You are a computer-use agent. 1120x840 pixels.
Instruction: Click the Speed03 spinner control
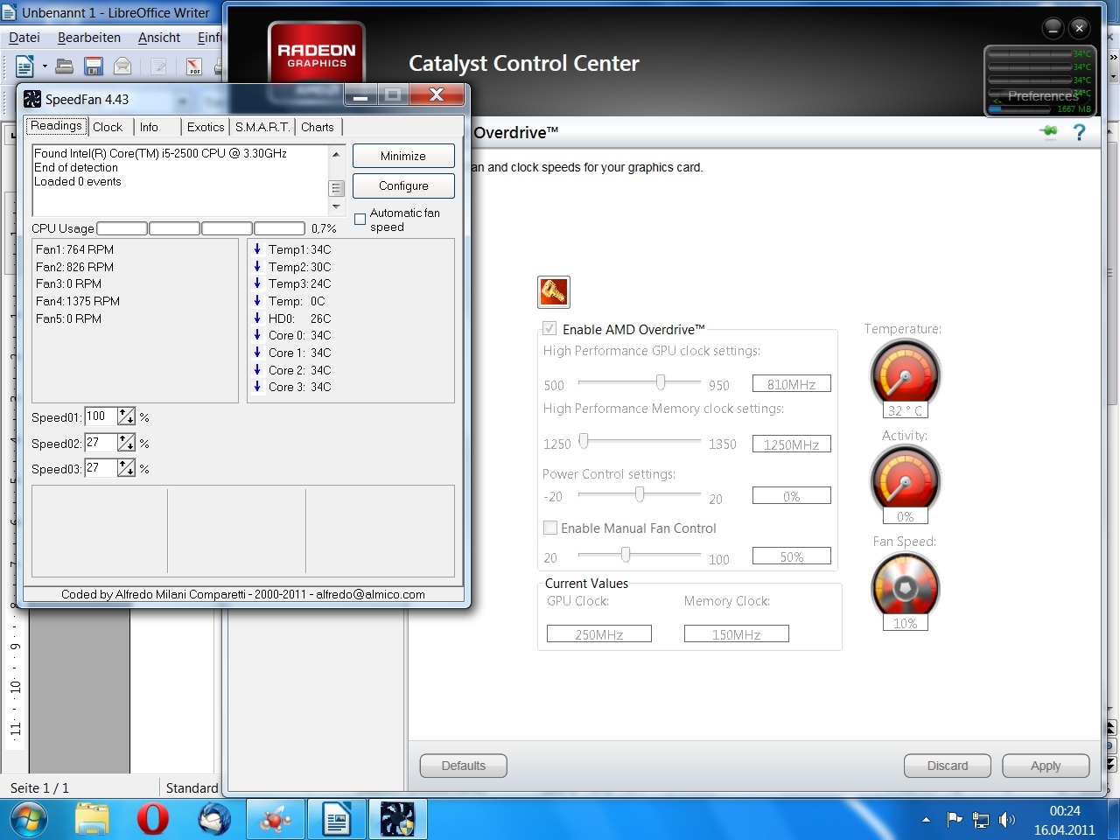[x=127, y=468]
